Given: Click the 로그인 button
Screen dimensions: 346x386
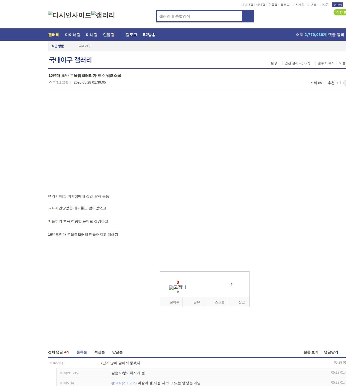Looking at the screenshot, I should pyautogui.click(x=337, y=5).
